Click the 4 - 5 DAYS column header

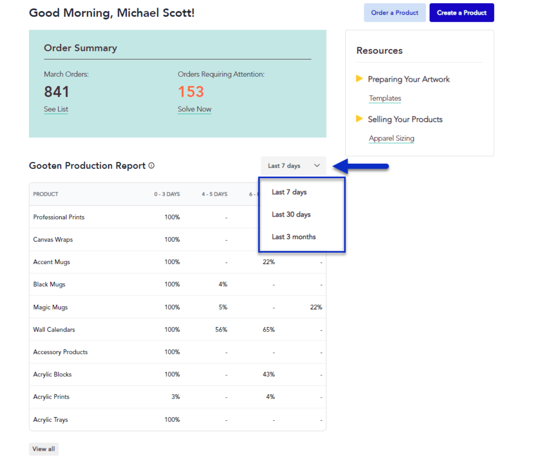click(x=214, y=194)
